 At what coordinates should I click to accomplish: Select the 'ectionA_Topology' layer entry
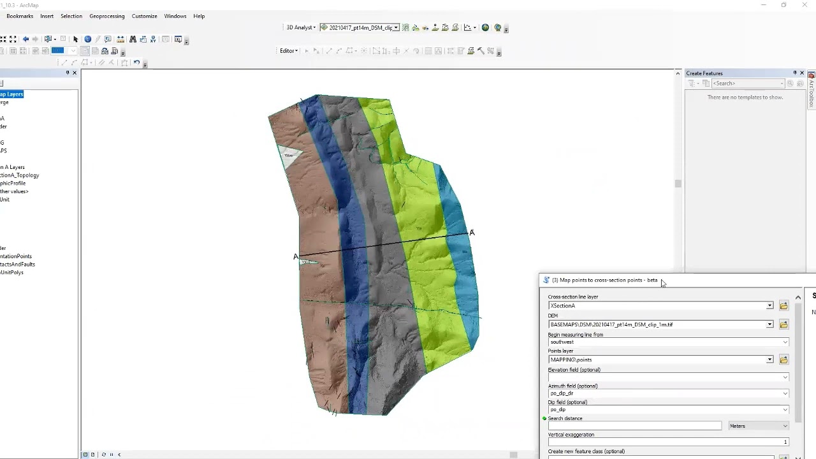coord(20,175)
